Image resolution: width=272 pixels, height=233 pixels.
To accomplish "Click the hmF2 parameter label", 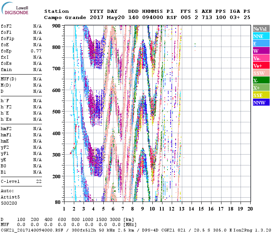I will coord(7,129).
